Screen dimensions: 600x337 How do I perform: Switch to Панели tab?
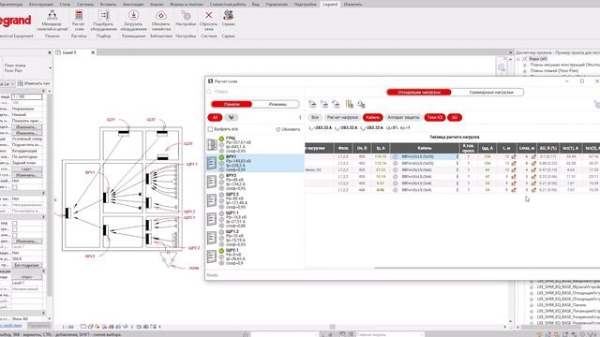click(x=232, y=104)
